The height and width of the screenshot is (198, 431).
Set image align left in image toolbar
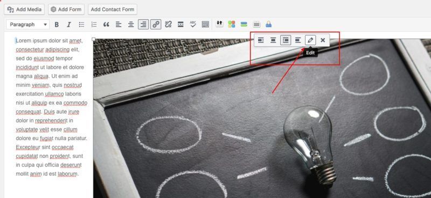261,40
